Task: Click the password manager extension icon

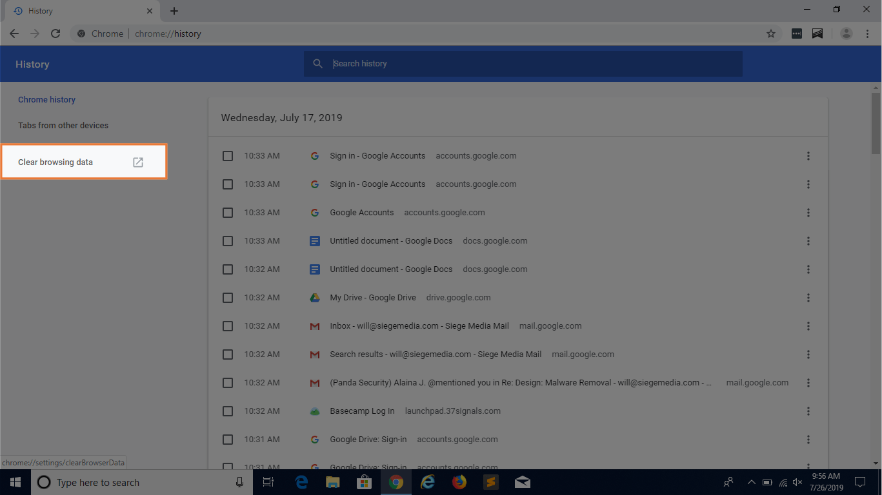Action: (x=797, y=34)
